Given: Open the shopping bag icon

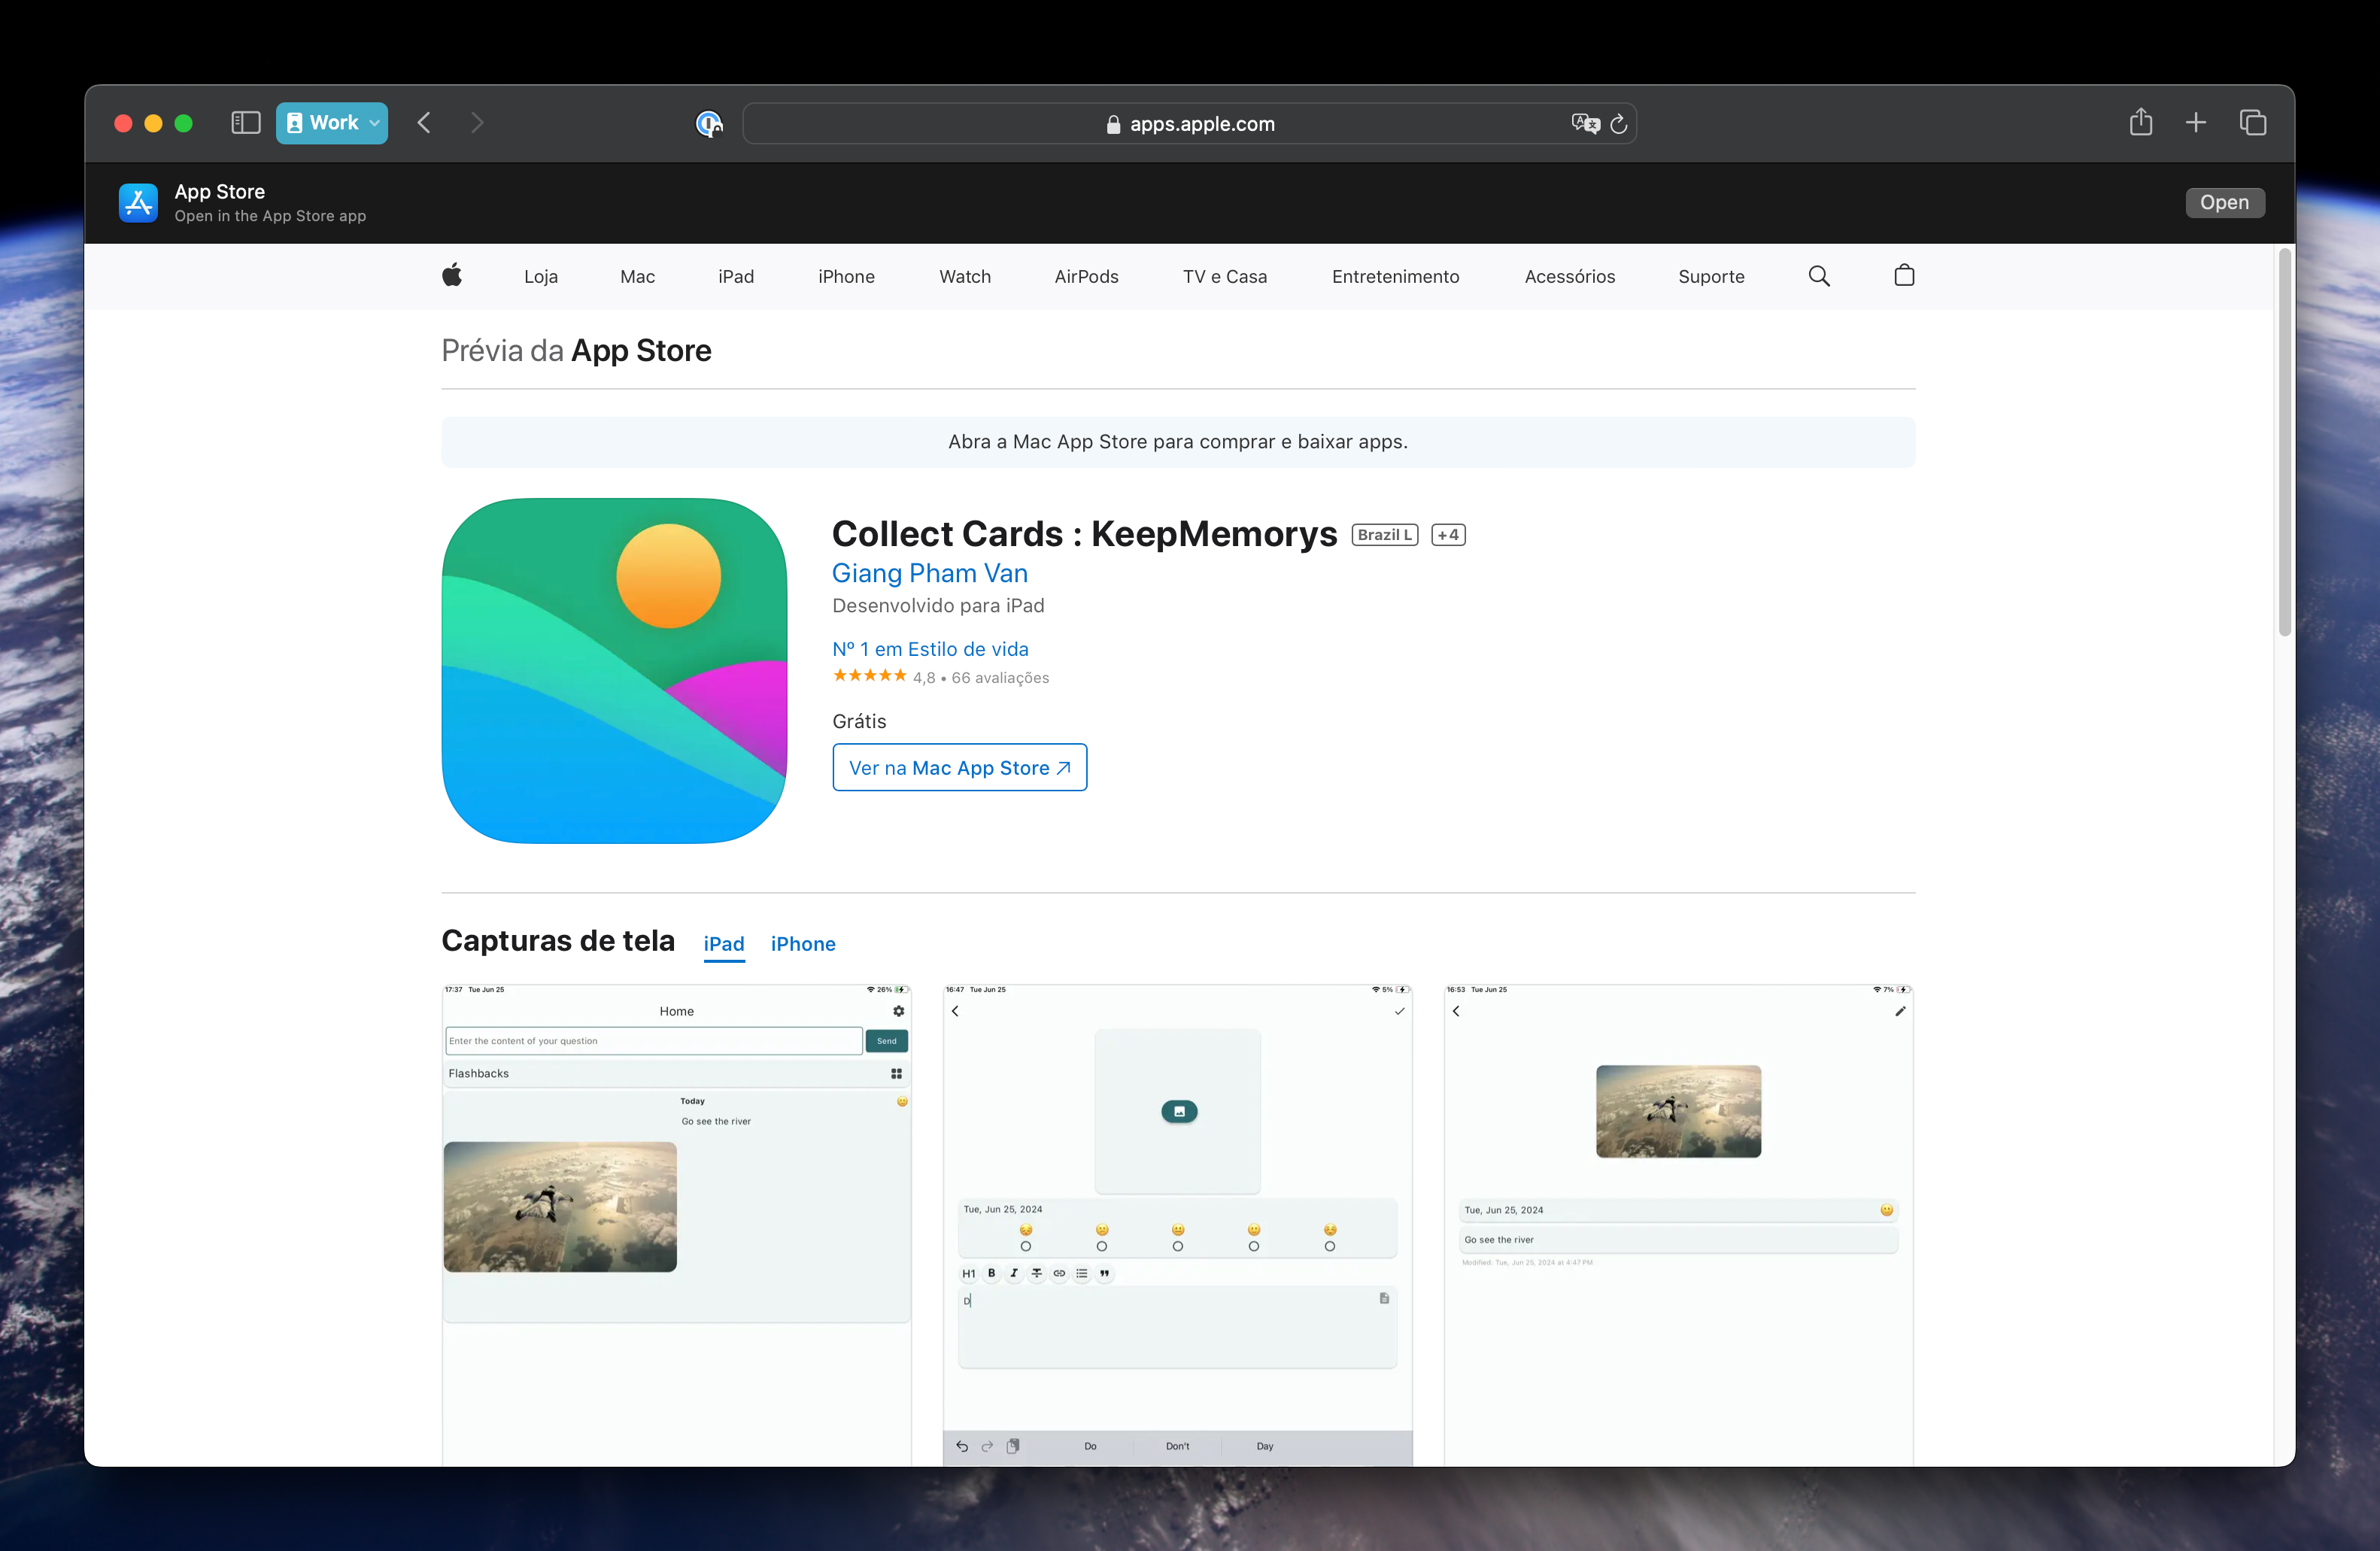Looking at the screenshot, I should coord(1904,276).
